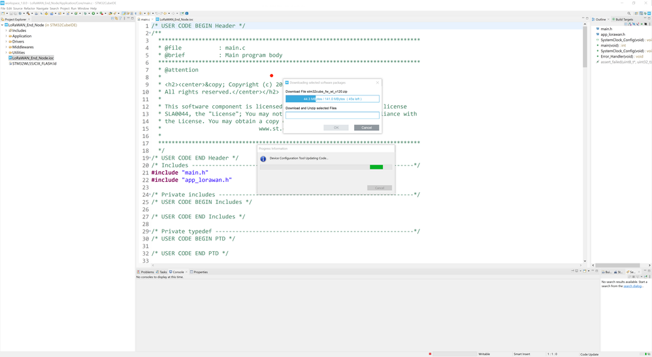Open the Project menu

[65, 8]
